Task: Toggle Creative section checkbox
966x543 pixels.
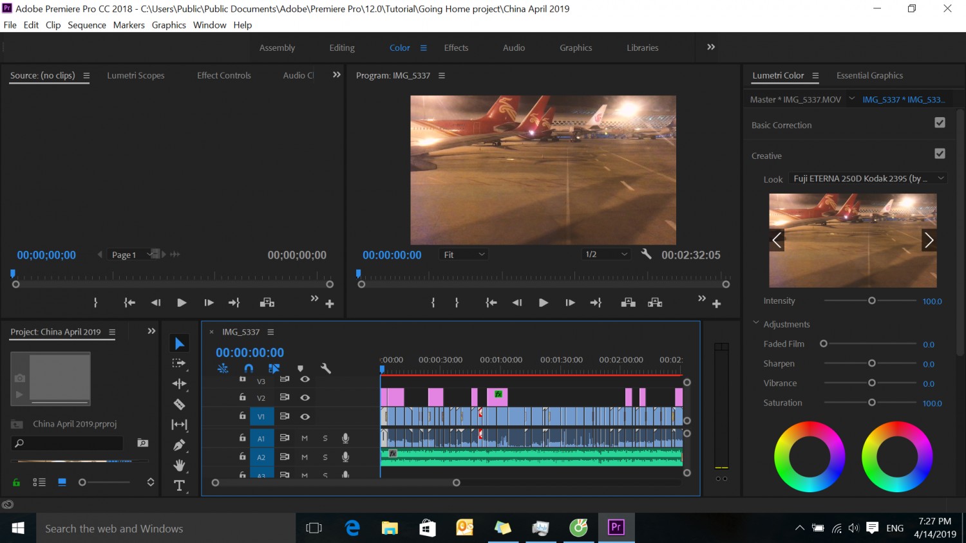Action: [940, 153]
